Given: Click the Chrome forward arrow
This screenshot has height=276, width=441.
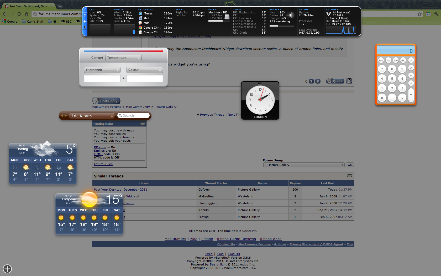Looking at the screenshot, I should tap(12, 14).
